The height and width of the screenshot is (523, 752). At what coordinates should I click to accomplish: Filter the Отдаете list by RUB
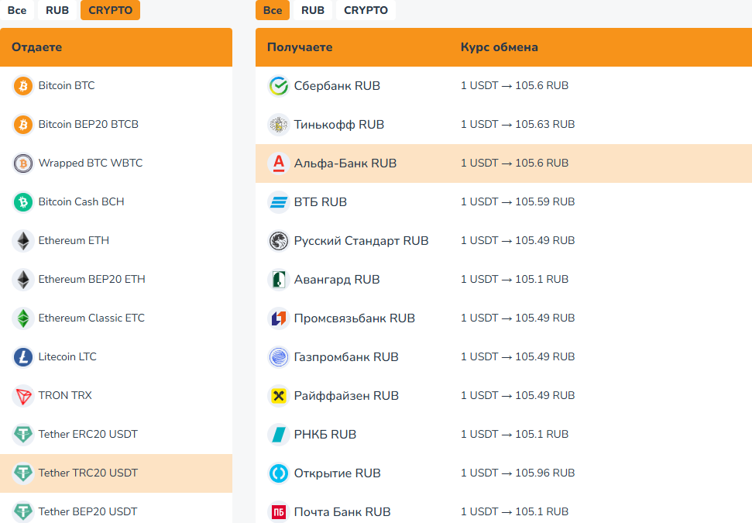[x=57, y=10]
